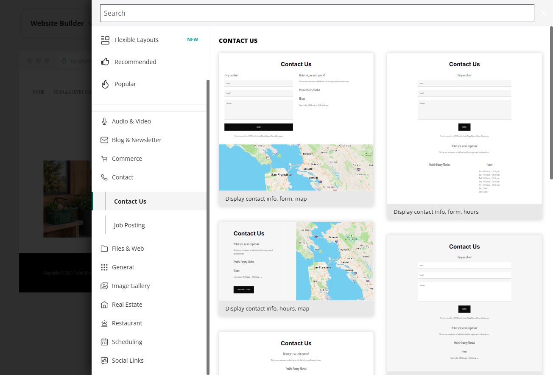Click the category list scrollbar
The height and width of the screenshot is (375, 553).
[x=208, y=227]
